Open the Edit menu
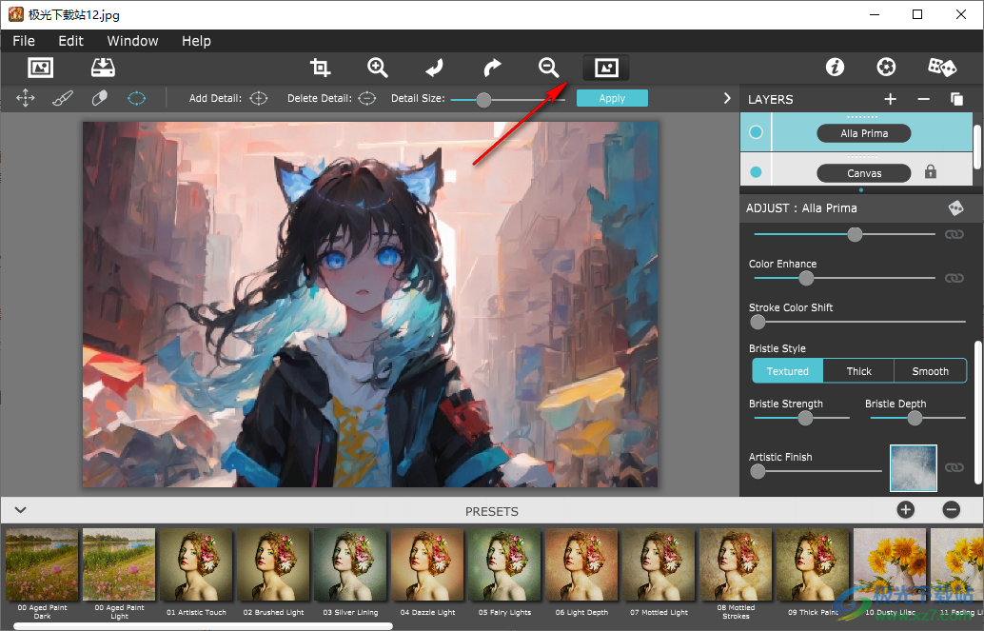The image size is (984, 631). 70,41
